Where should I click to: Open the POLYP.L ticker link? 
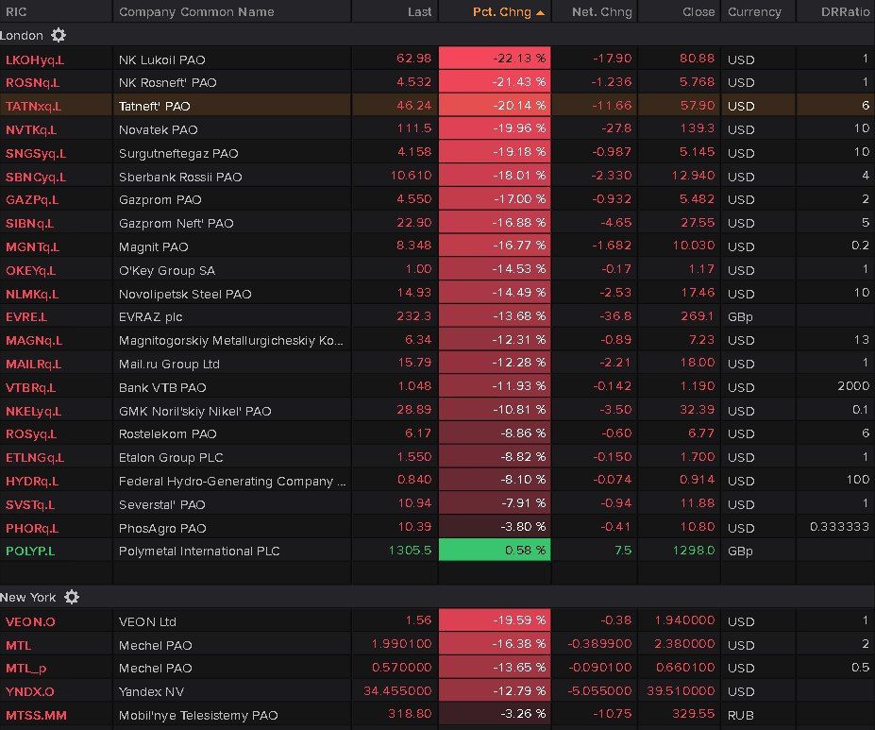click(30, 551)
